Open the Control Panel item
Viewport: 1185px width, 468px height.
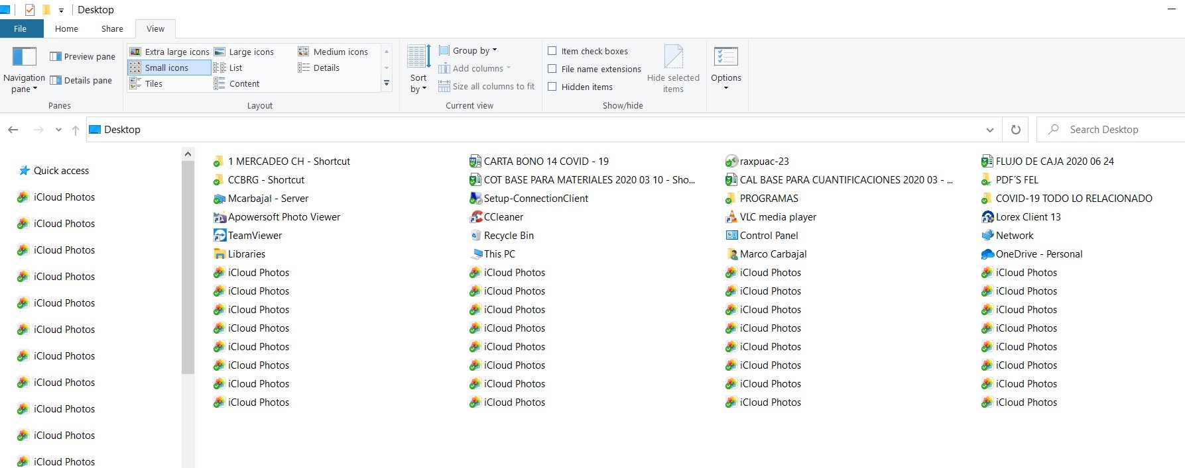[761, 235]
